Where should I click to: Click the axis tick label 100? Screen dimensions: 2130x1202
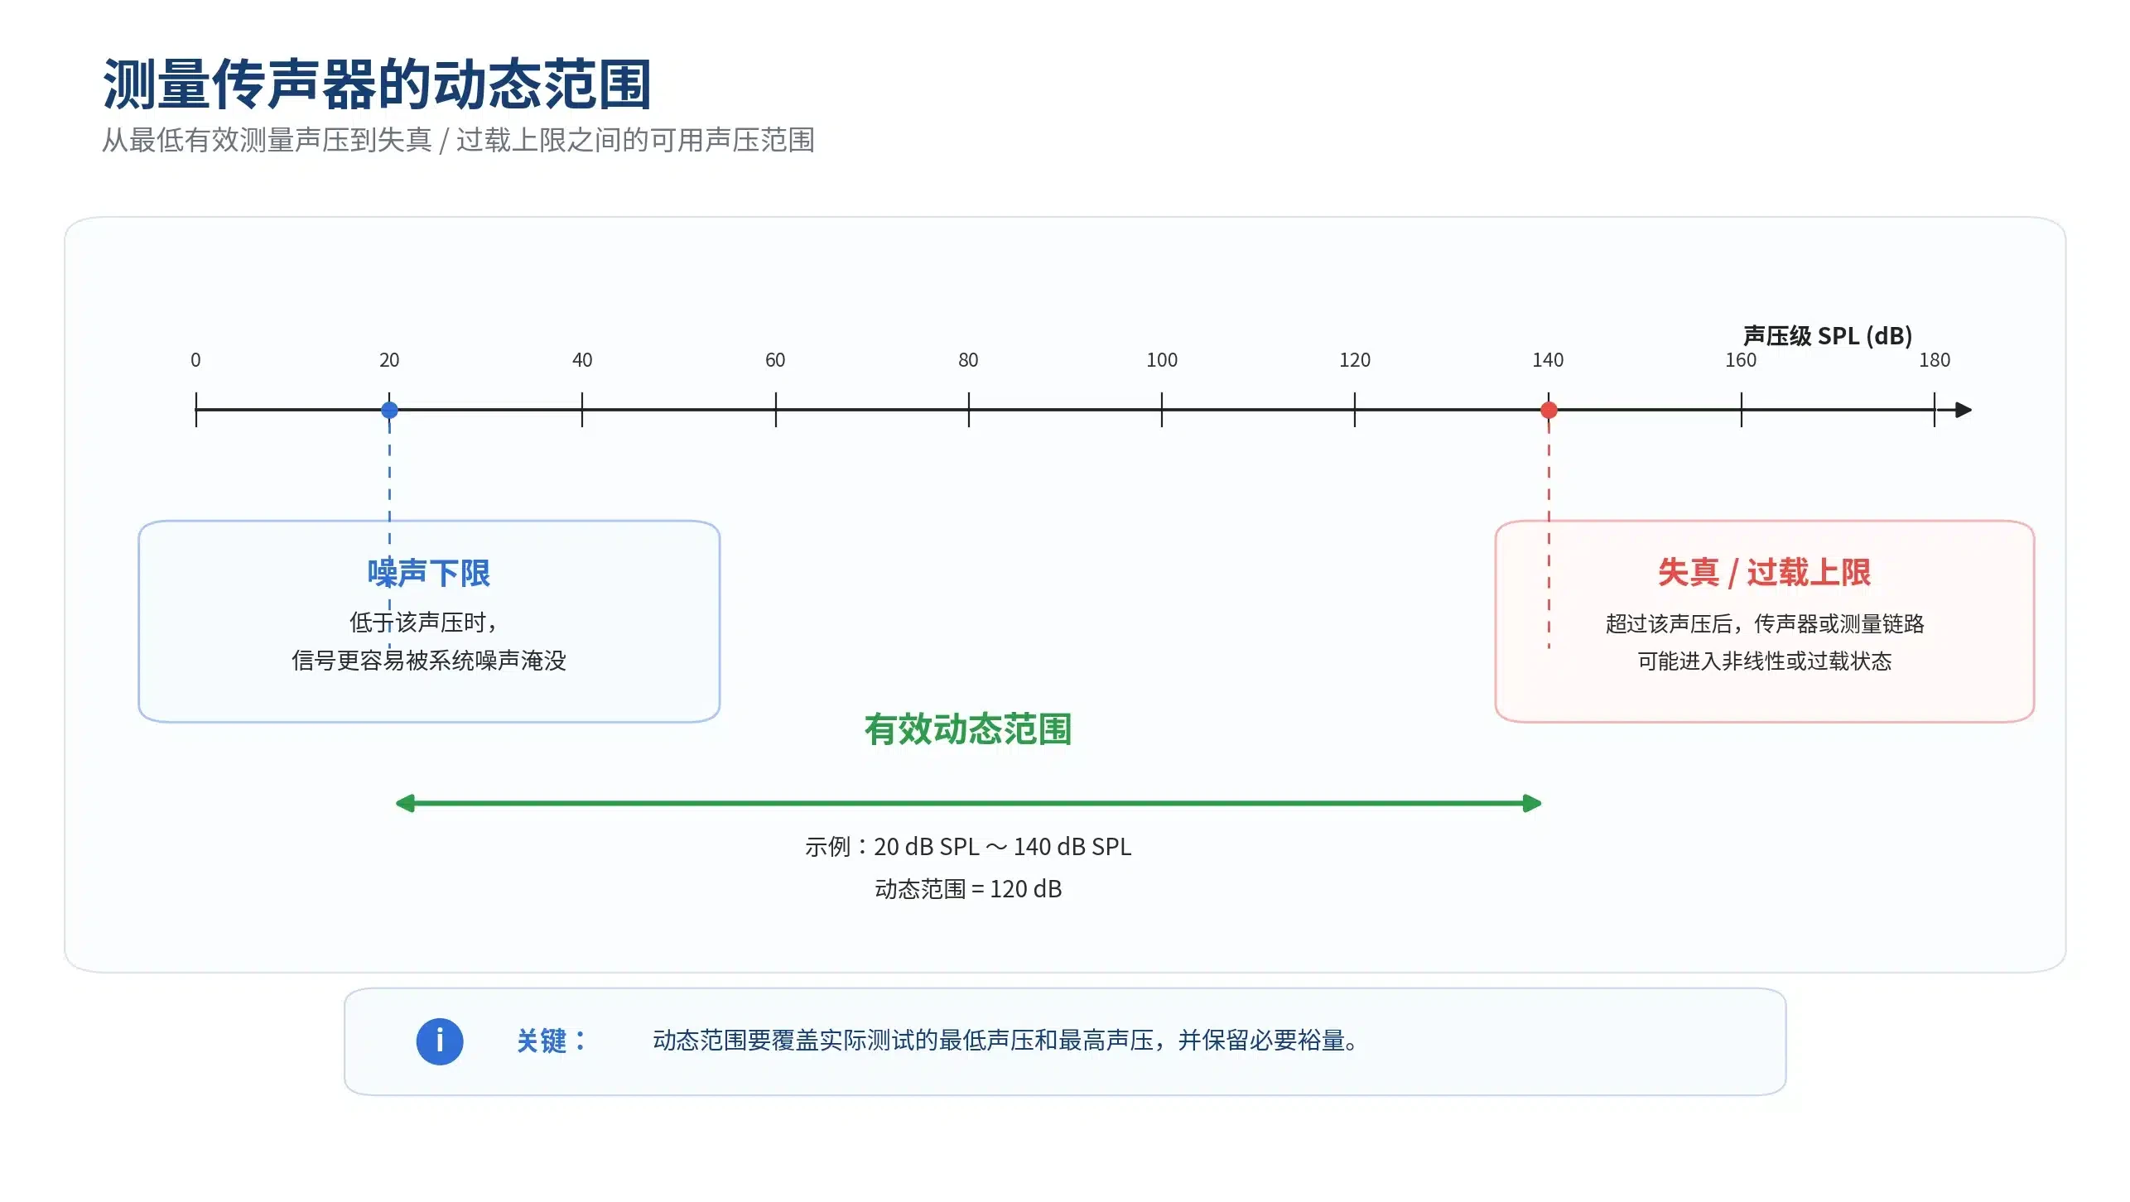pos(1162,360)
